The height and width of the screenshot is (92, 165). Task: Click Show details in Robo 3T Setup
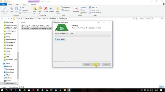coord(61,39)
